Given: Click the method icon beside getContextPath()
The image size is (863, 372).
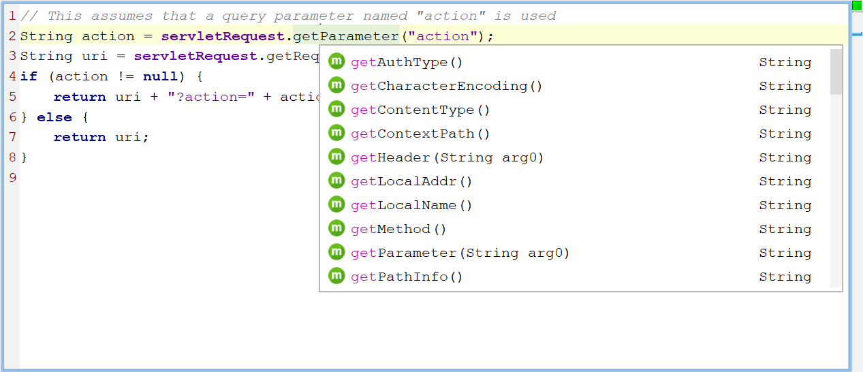Looking at the screenshot, I should click(336, 134).
